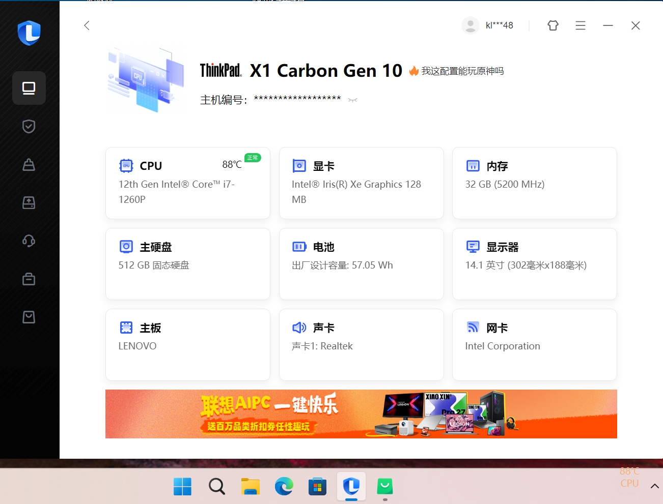Screen dimensions: 663x504
Task: Click the 主硬盘 disk icon
Action: click(x=126, y=247)
